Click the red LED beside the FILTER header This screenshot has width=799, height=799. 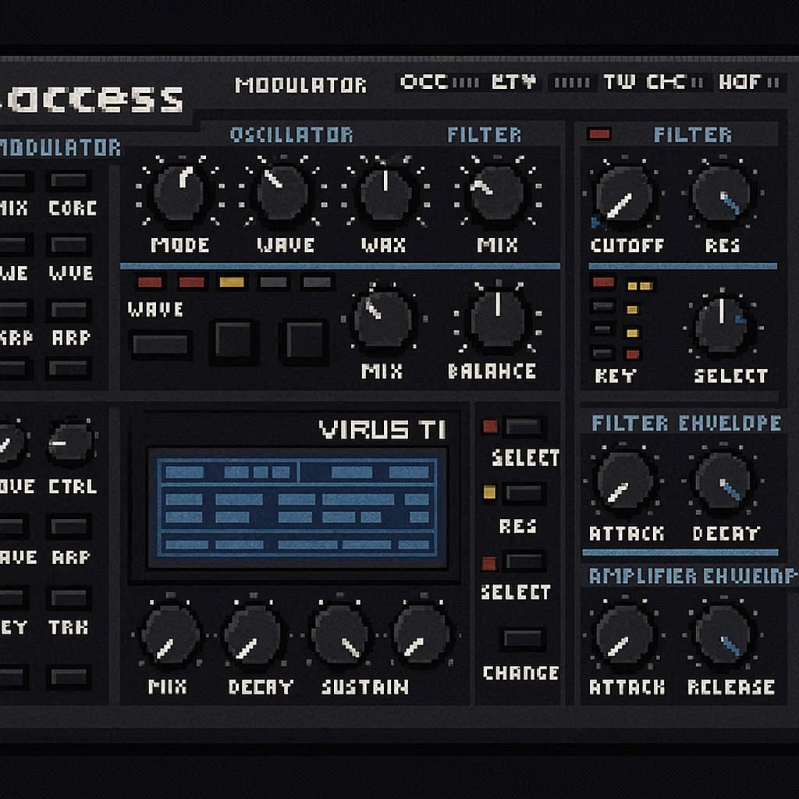pyautogui.click(x=599, y=134)
